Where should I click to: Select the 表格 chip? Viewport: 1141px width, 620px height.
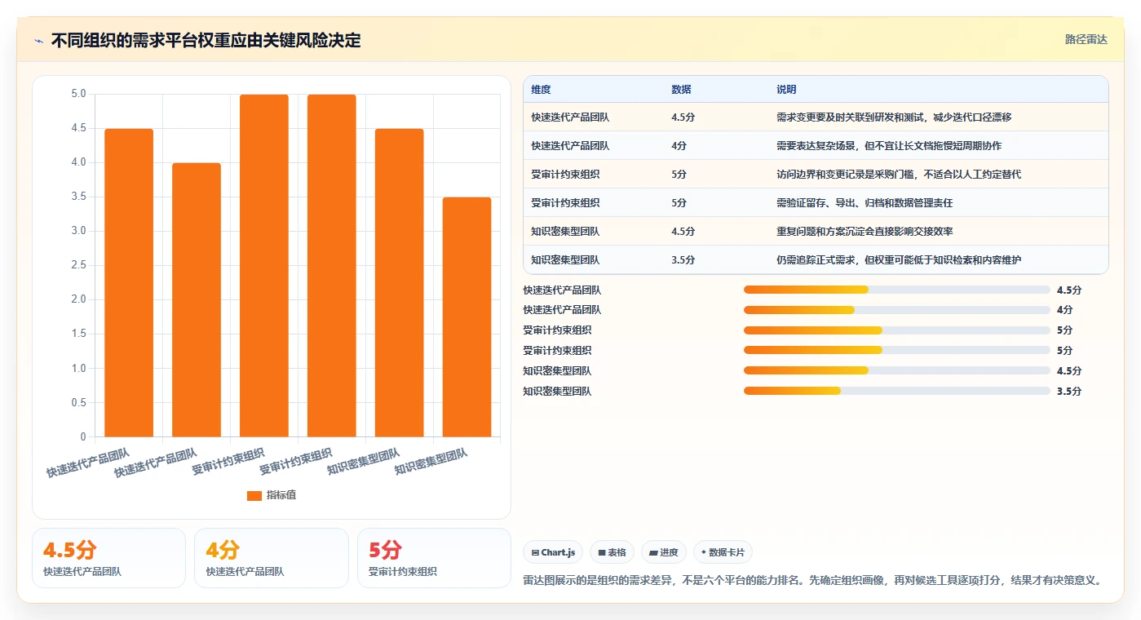click(613, 552)
